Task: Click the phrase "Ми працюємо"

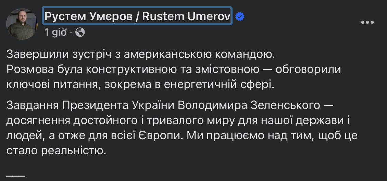Action: [x=217, y=136]
